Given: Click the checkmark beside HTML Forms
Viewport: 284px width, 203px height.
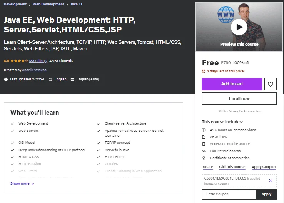Looking at the screenshot, I should pyautogui.click(x=99, y=157).
